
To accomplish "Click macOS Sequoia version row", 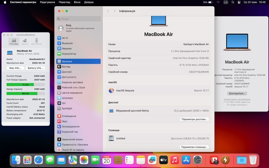I will [x=159, y=90].
